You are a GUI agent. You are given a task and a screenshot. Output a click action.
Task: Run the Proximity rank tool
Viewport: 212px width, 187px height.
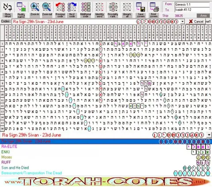point(113,10)
